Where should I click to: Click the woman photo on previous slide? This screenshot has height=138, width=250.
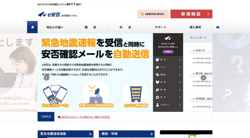coord(19,72)
